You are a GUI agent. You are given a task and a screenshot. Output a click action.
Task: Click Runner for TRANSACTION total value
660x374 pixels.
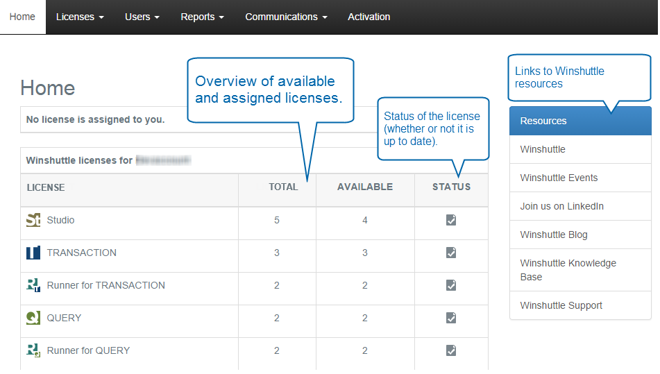coord(276,285)
